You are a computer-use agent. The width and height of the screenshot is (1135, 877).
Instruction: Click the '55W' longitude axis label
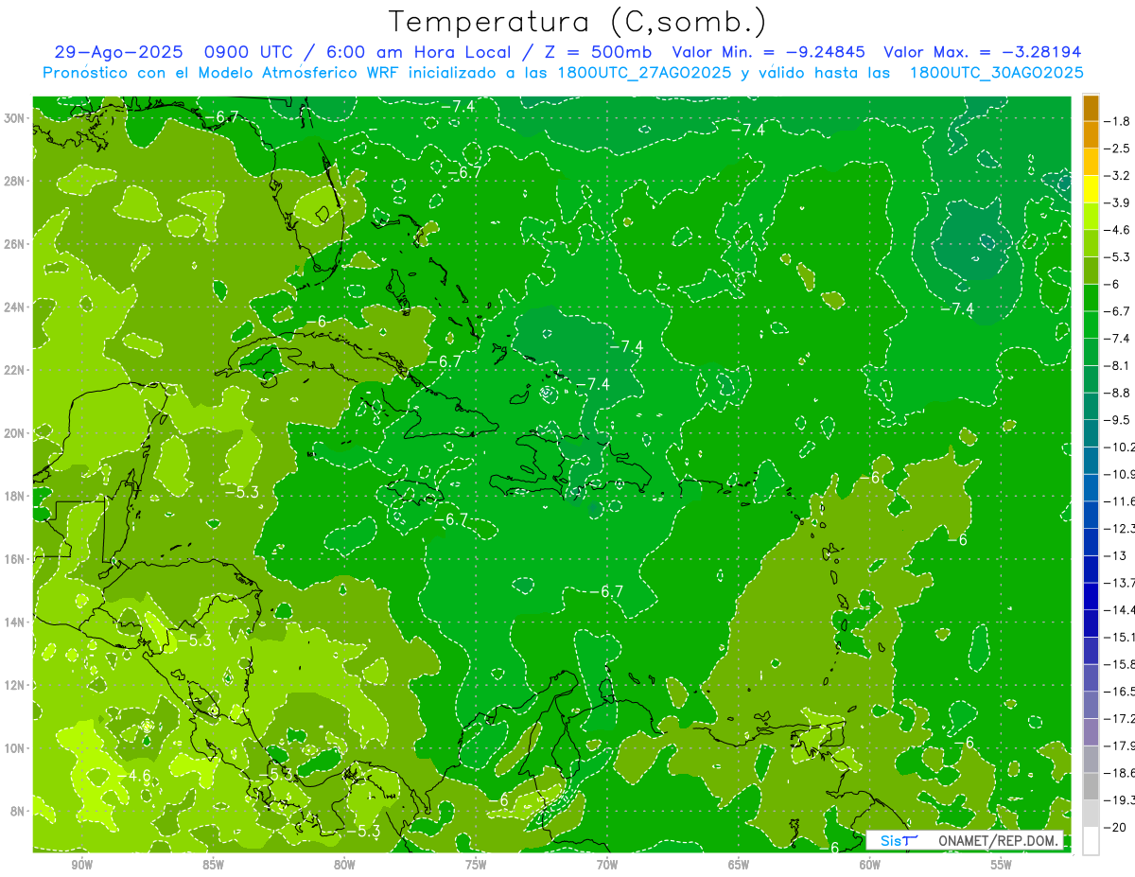pos(1002,864)
